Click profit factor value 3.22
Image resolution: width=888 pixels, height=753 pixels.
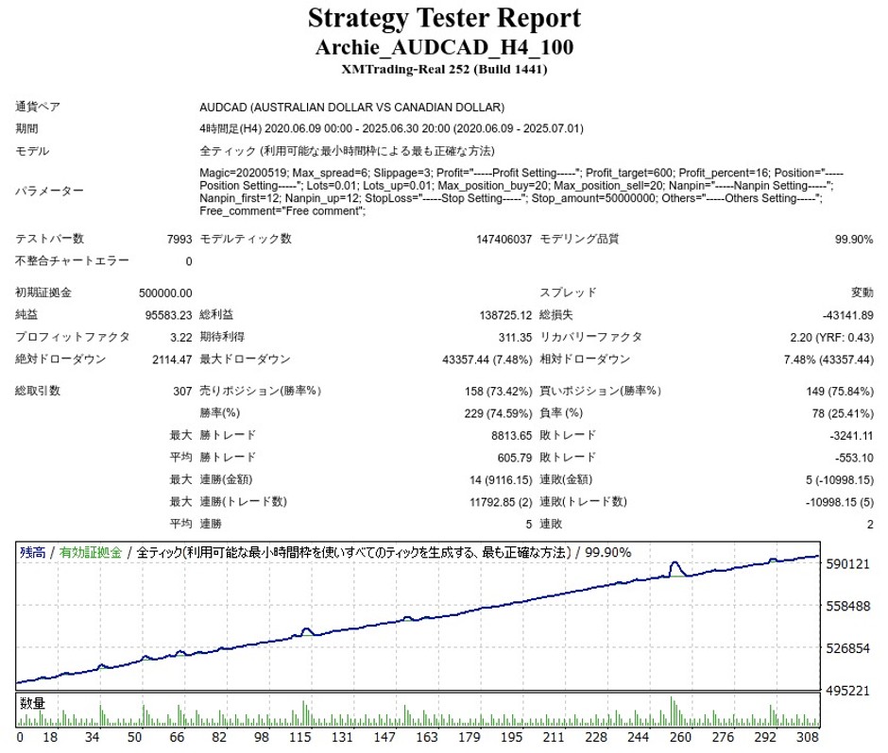click(181, 337)
